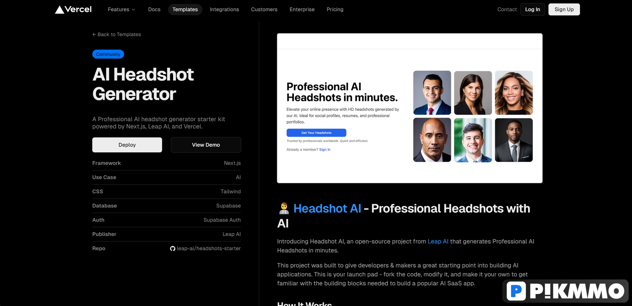The height and width of the screenshot is (306, 632).
Task: Open the leap-ai/headshots-starter repo link
Action: (x=209, y=249)
